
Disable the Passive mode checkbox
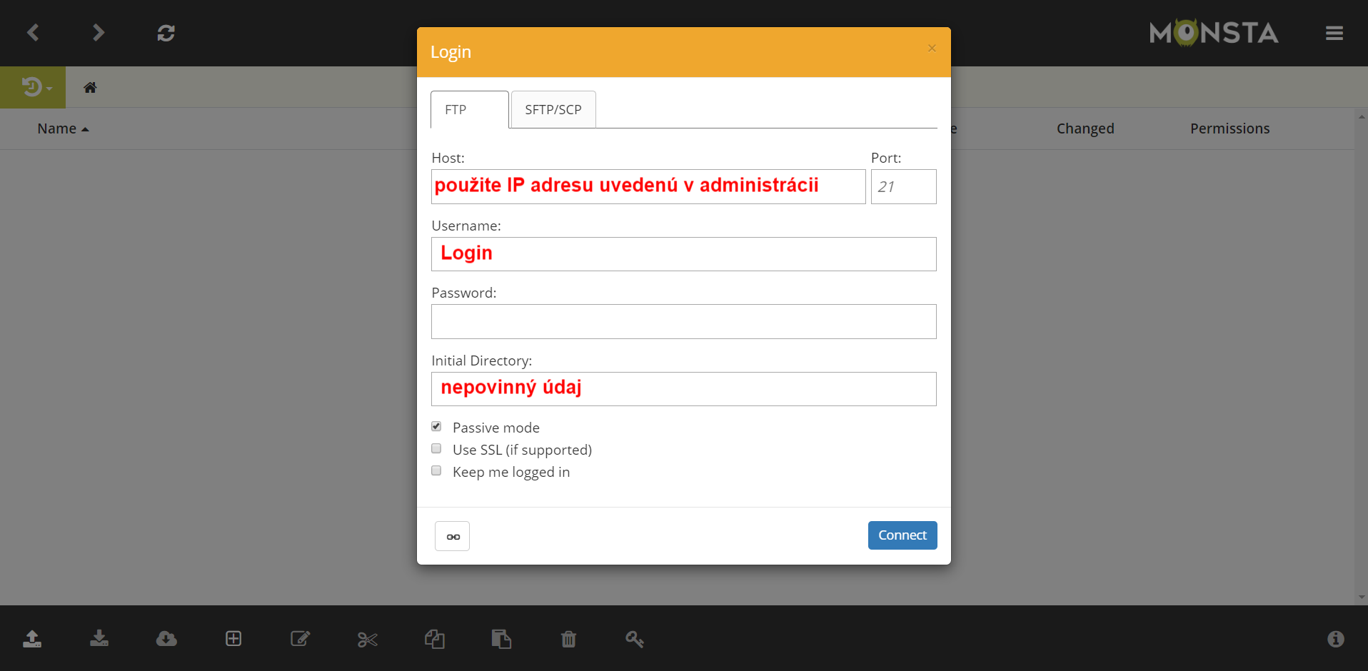(436, 427)
